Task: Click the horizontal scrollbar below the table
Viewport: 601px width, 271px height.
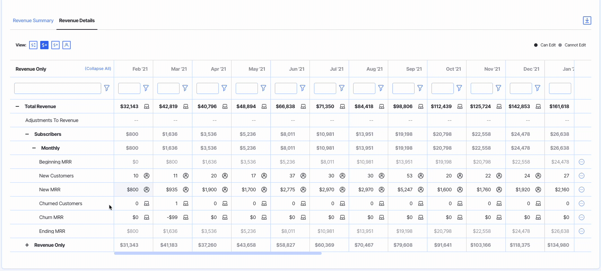Action: coord(218,253)
